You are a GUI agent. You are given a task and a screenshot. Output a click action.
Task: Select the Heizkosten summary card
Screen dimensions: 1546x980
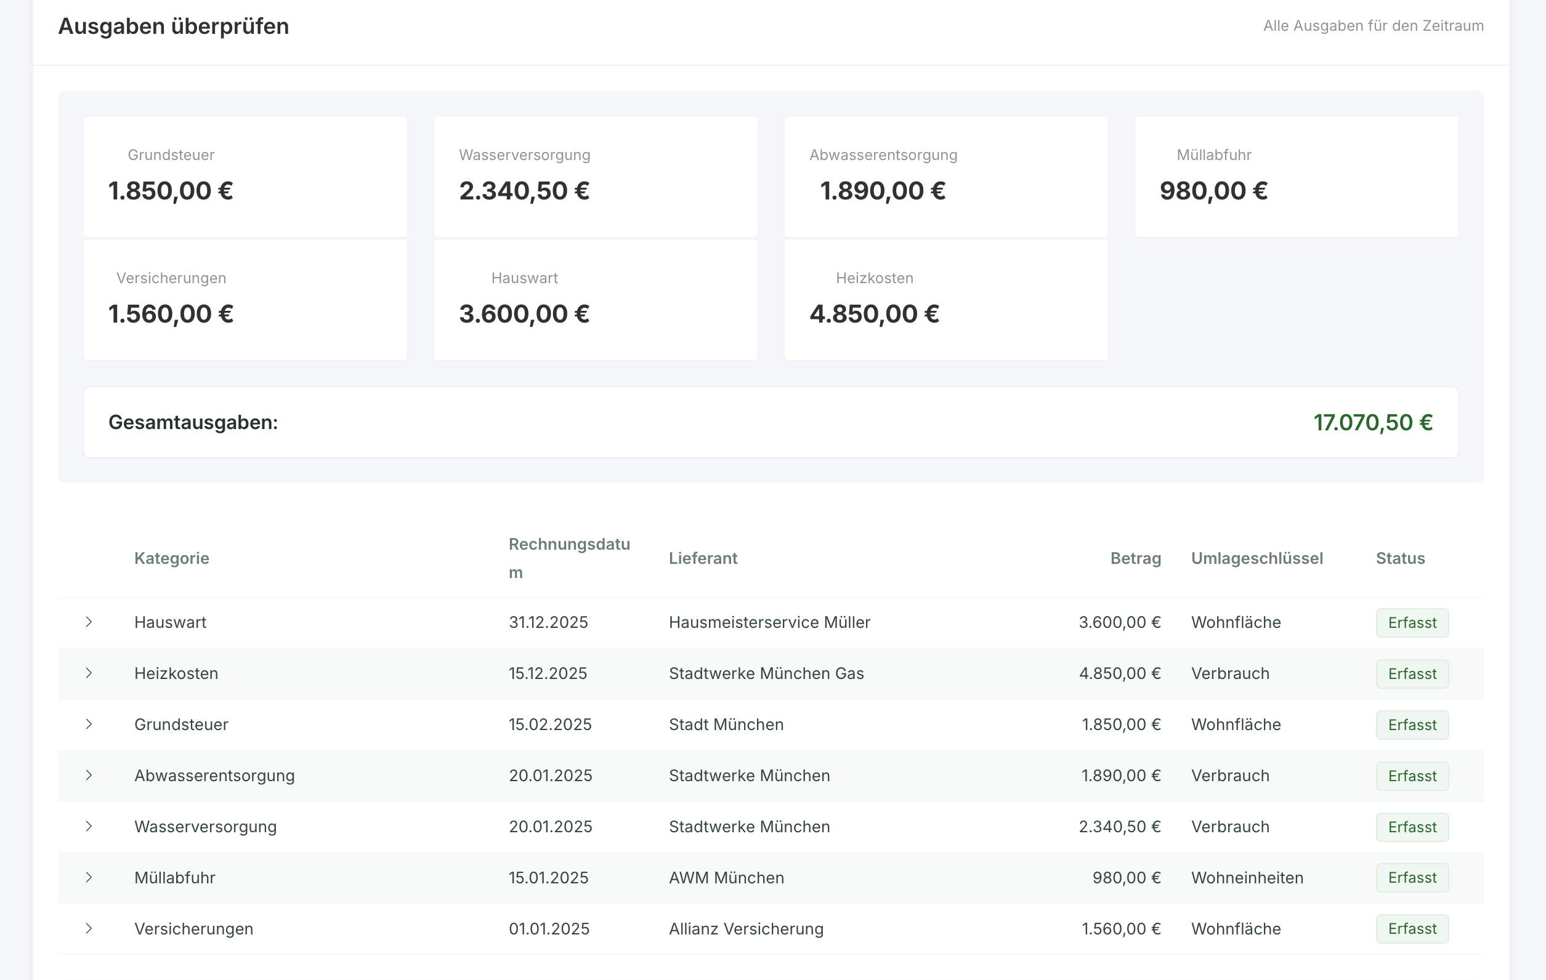tap(945, 300)
